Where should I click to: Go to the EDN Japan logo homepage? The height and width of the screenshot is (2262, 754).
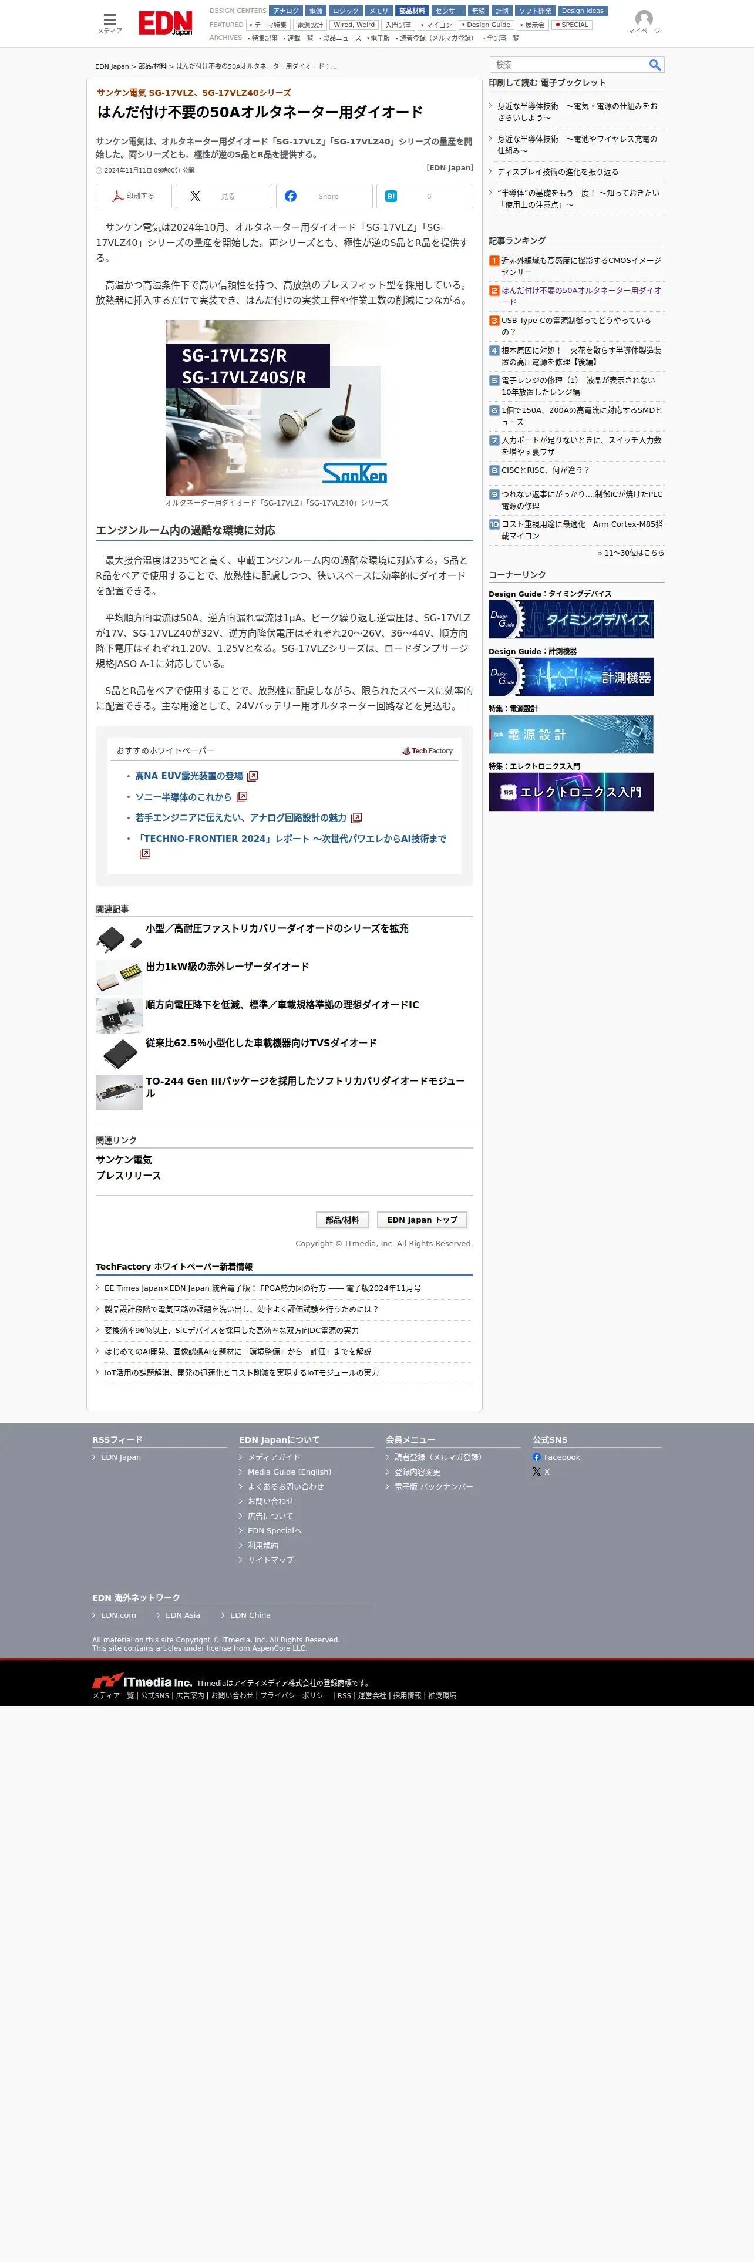[165, 23]
